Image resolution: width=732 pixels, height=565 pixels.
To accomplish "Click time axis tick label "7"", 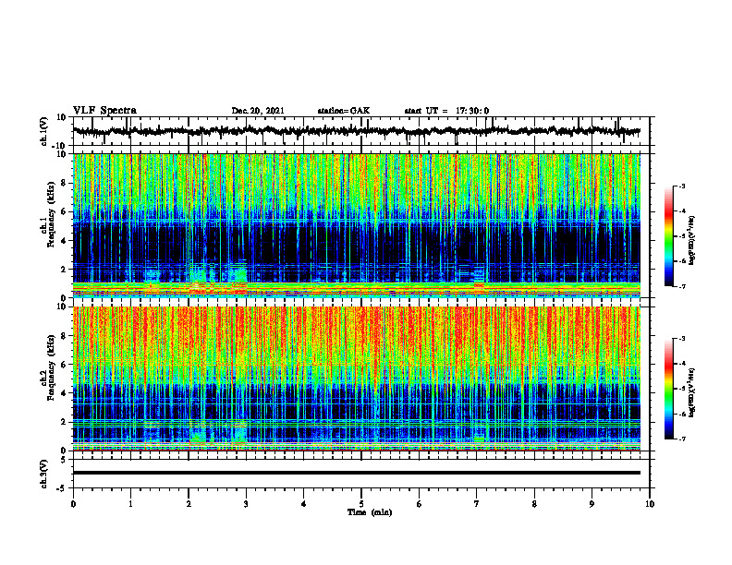I will [x=477, y=504].
